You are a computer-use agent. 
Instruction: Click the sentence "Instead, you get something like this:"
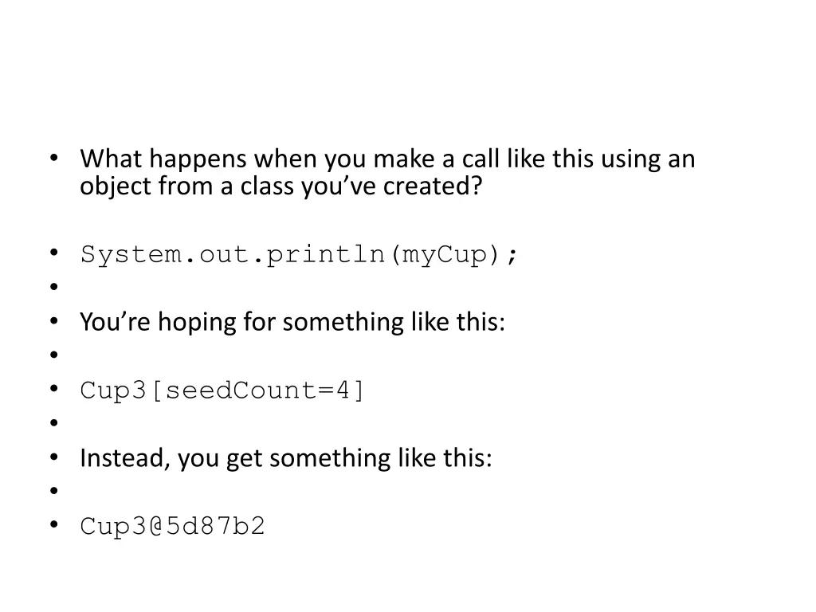(x=286, y=458)
